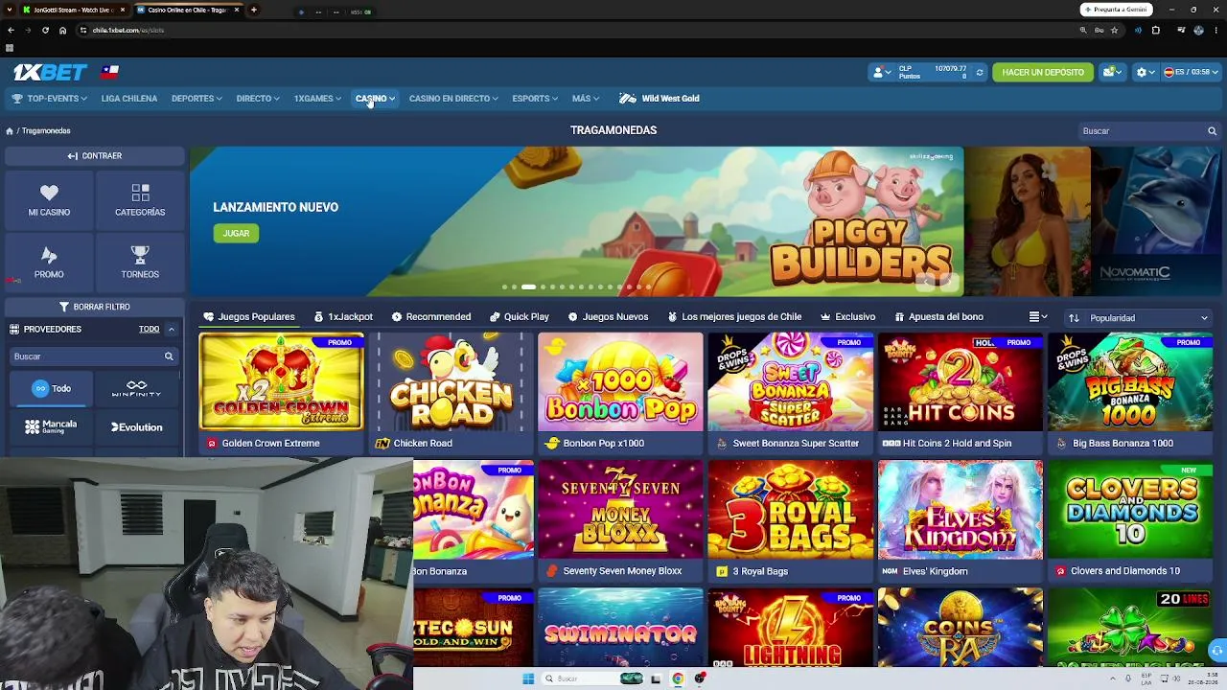
Task: Open MI CASINO favorites heart
Action: click(49, 200)
